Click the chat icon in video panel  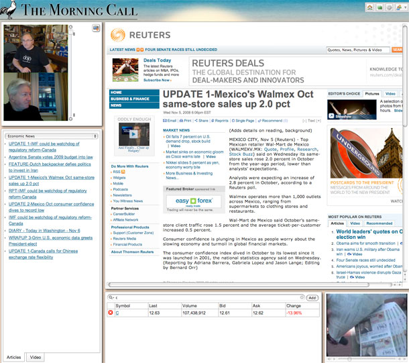(x=96, y=28)
